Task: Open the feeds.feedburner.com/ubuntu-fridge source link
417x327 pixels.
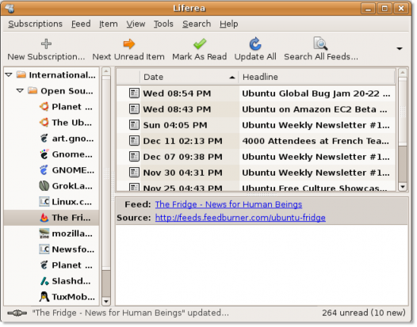Action: [x=240, y=218]
